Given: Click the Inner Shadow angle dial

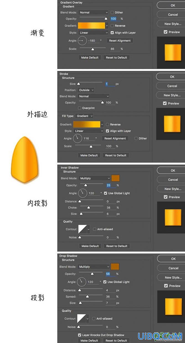Looking at the screenshot, I should pyautogui.click(x=83, y=193).
